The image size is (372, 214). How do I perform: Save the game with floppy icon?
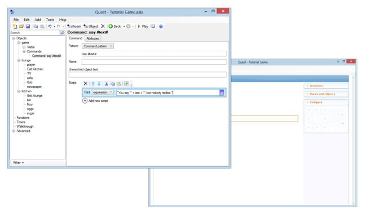point(28,26)
